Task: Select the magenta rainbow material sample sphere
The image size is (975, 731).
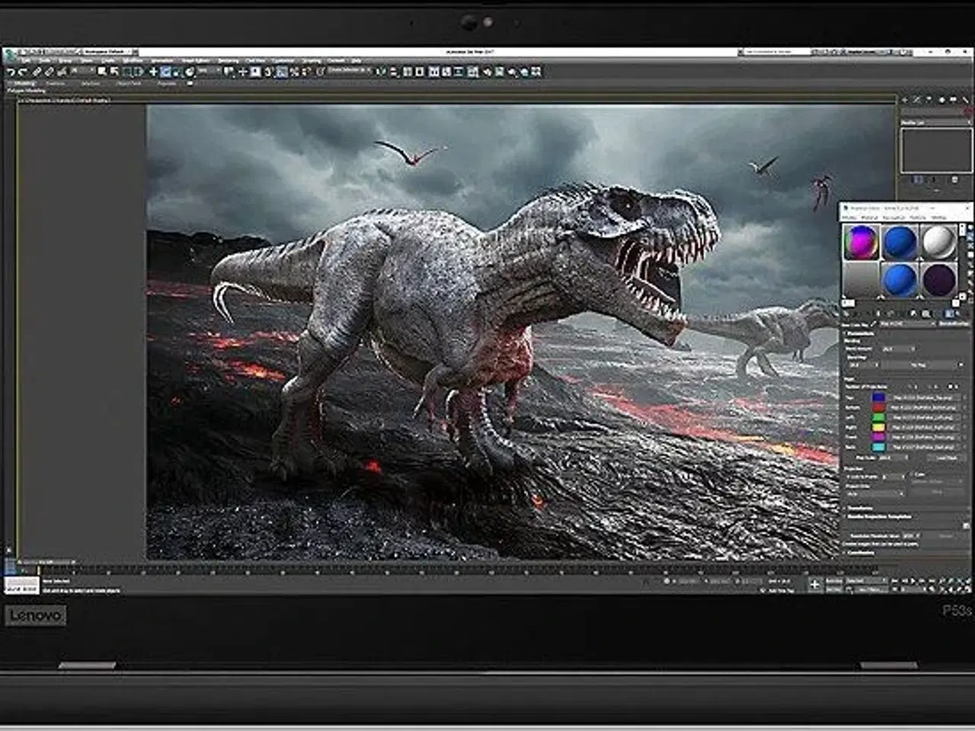Action: click(861, 242)
